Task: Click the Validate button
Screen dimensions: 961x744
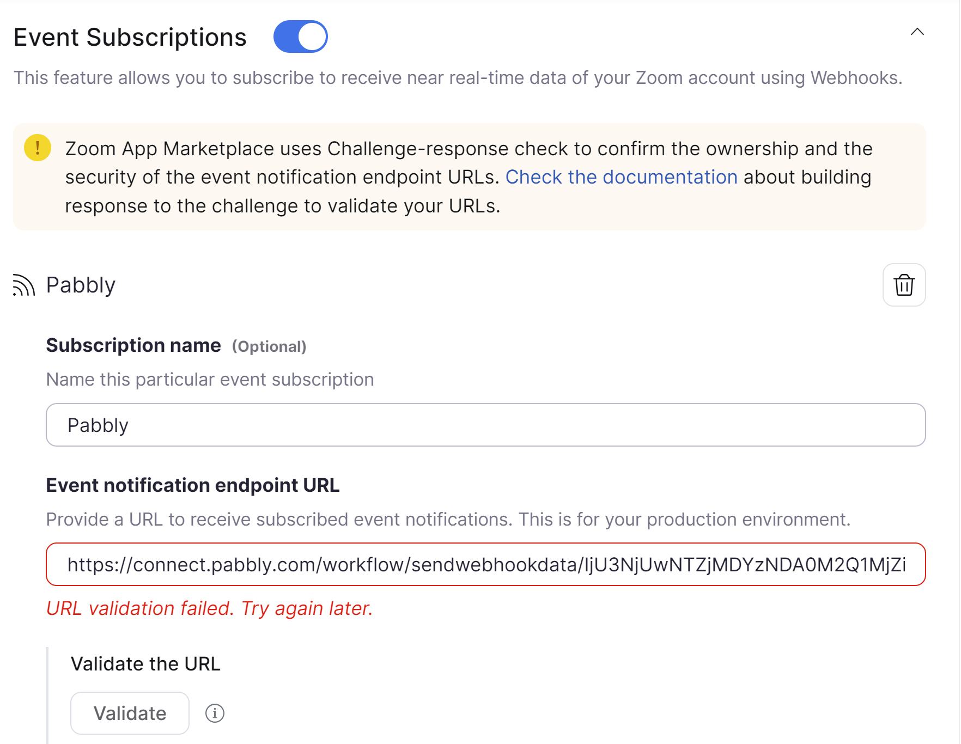Action: click(130, 713)
